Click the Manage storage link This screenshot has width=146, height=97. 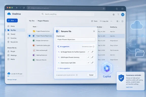coord(12,80)
